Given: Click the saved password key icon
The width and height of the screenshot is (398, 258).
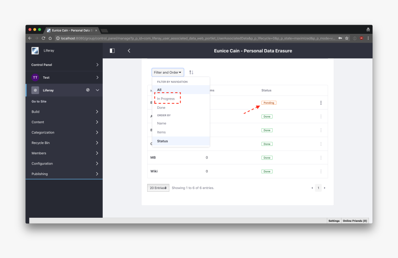Looking at the screenshot, I should pos(340,38).
